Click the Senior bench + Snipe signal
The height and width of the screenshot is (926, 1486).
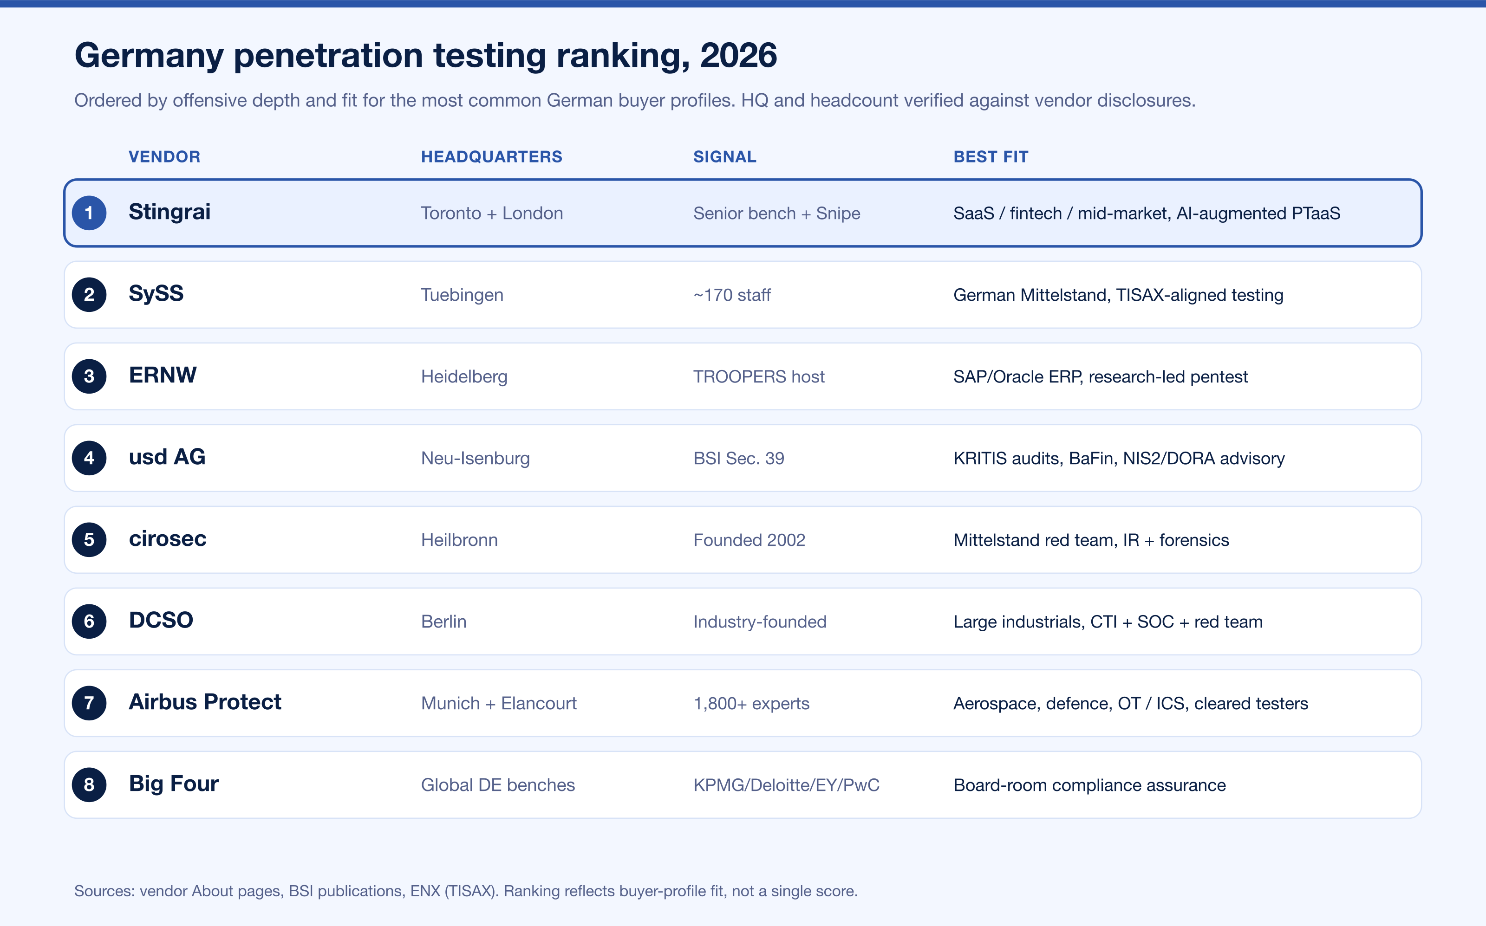coord(777,213)
